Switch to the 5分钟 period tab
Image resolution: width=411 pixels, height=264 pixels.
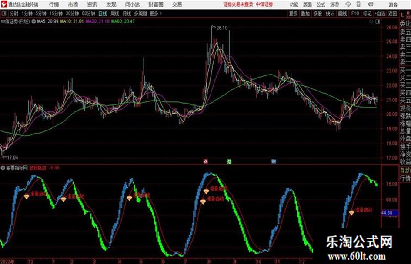coord(41,13)
